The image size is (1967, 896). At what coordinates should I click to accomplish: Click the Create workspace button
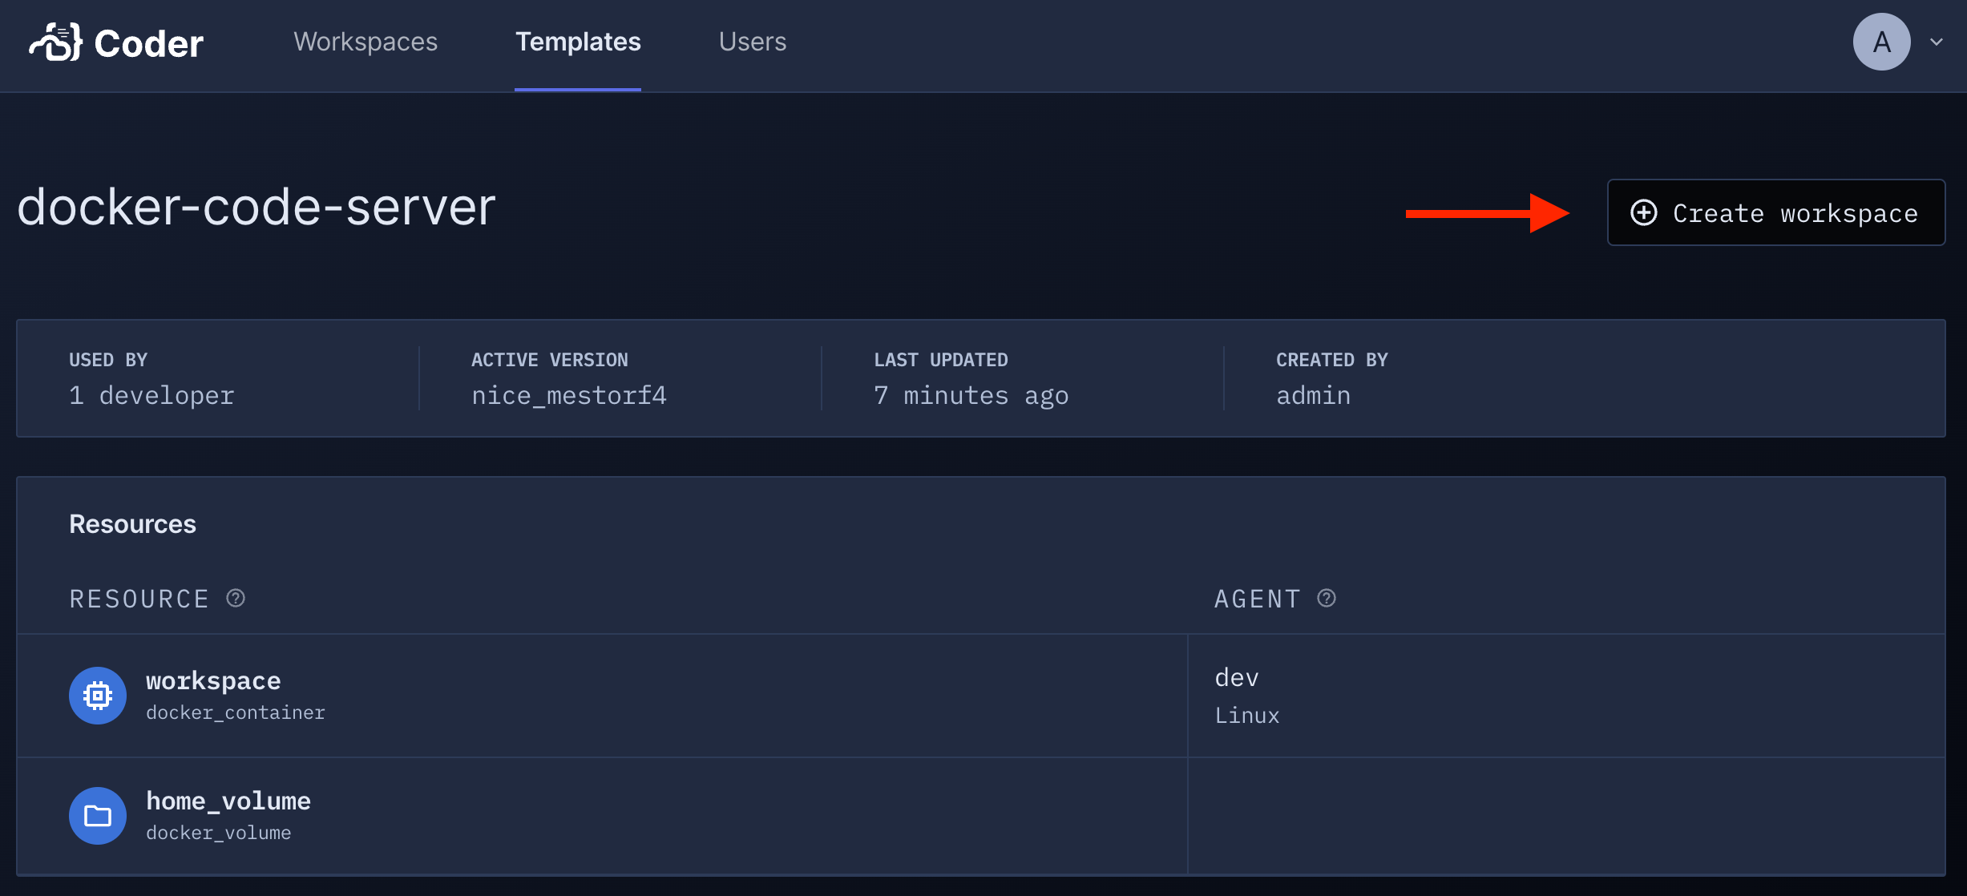tap(1776, 212)
